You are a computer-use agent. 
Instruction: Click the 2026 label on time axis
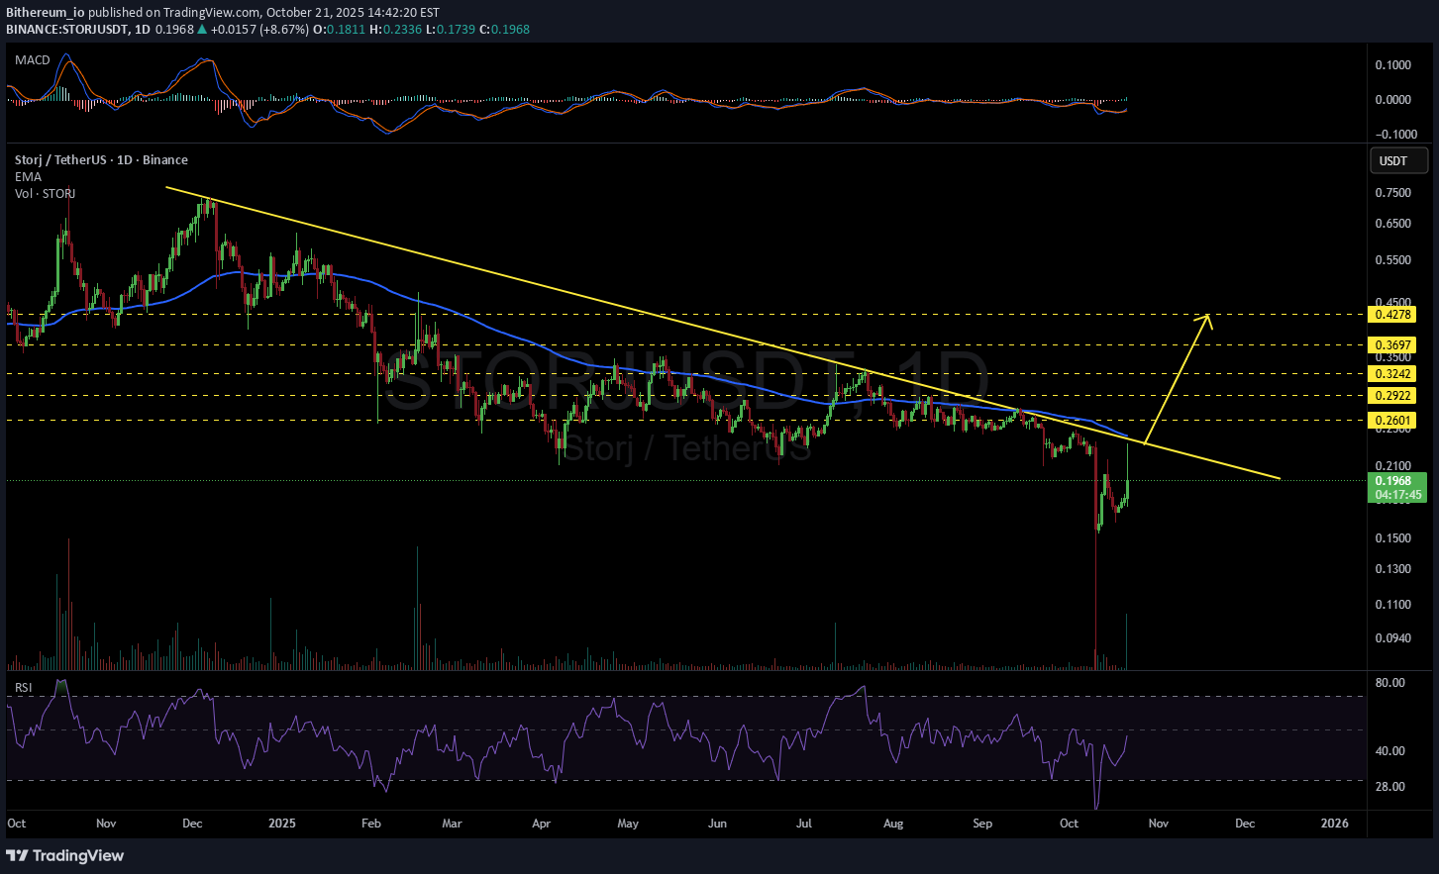pyautogui.click(x=1335, y=824)
